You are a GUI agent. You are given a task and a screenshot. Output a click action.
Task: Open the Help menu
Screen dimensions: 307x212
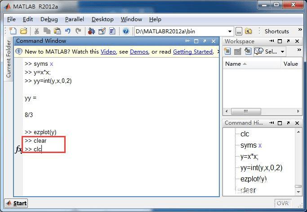pyautogui.click(x=155, y=19)
